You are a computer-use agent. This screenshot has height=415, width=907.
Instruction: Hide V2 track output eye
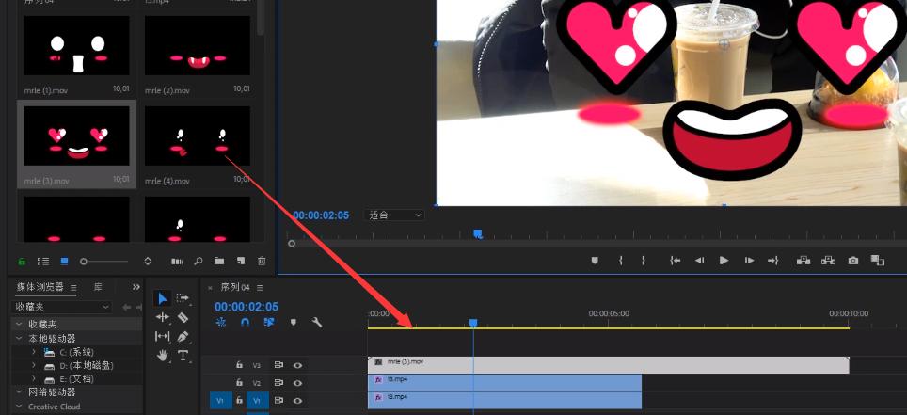click(297, 383)
